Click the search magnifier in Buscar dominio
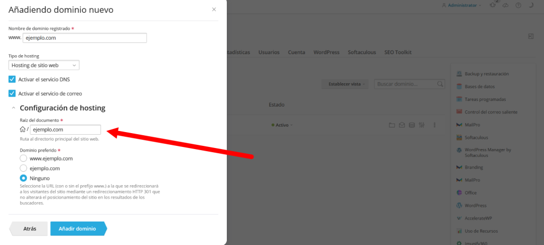 [x=440, y=84]
